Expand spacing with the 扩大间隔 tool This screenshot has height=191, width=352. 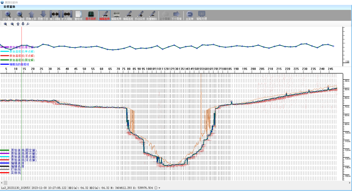click(x=67, y=16)
